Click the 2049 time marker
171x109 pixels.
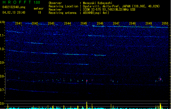(149, 23)
